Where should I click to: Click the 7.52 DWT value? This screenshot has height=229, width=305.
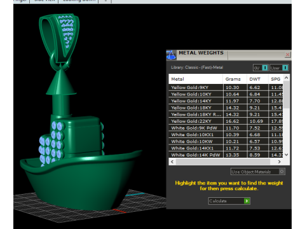(255, 128)
